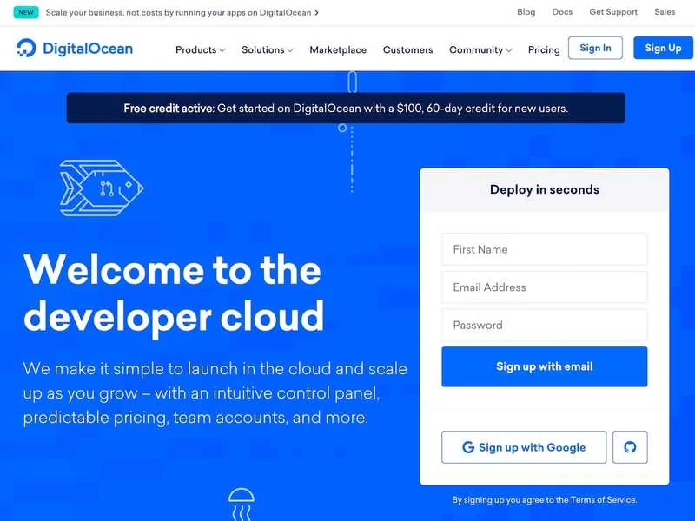Viewport: 695px width, 521px height.
Task: Expand the Products dropdown menu
Action: [x=200, y=49]
